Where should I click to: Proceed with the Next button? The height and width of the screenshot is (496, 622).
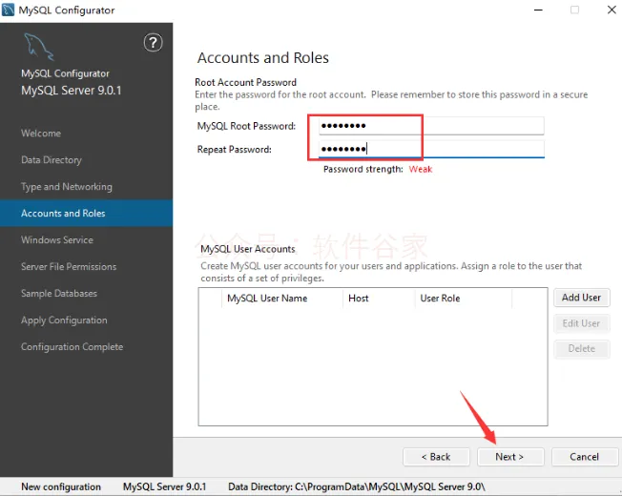coord(510,457)
